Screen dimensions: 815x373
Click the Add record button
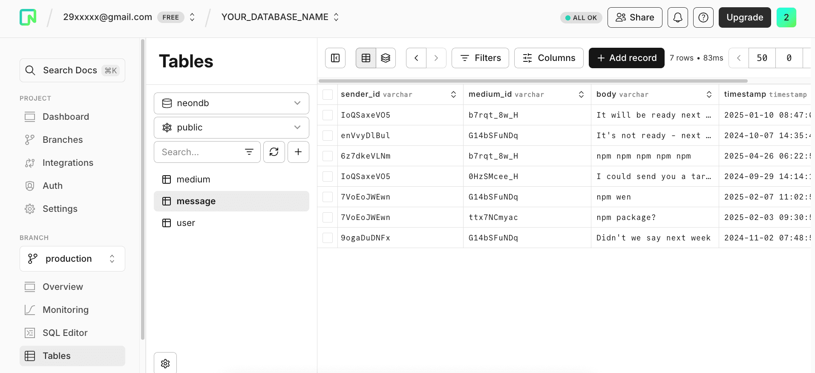[626, 58]
